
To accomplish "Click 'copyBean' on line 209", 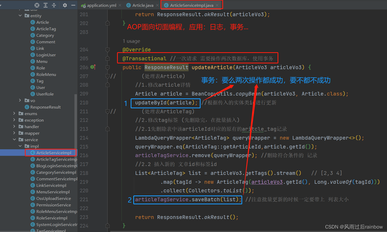I will coord(248,94).
